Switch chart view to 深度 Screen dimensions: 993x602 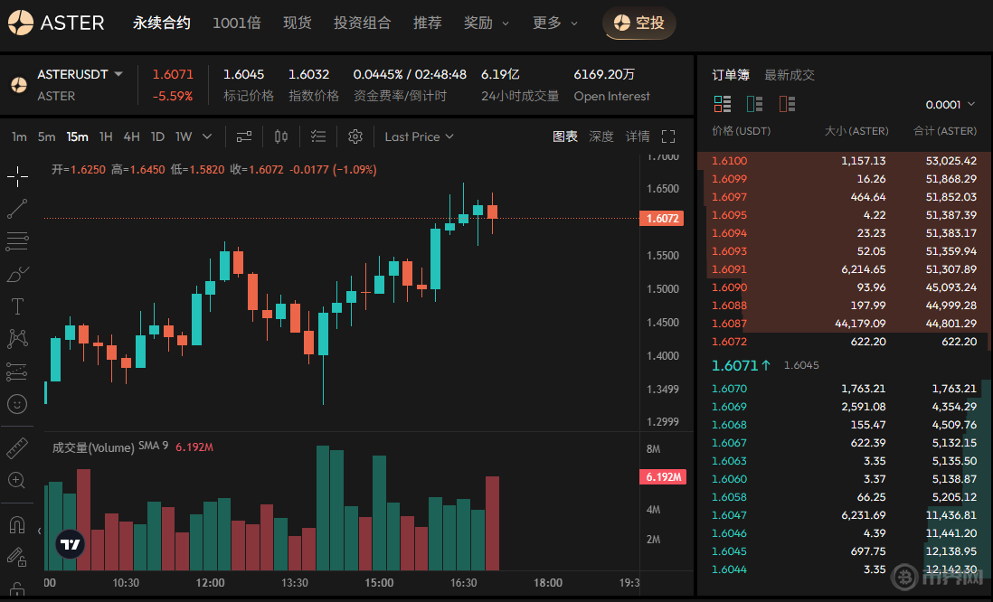(x=601, y=136)
